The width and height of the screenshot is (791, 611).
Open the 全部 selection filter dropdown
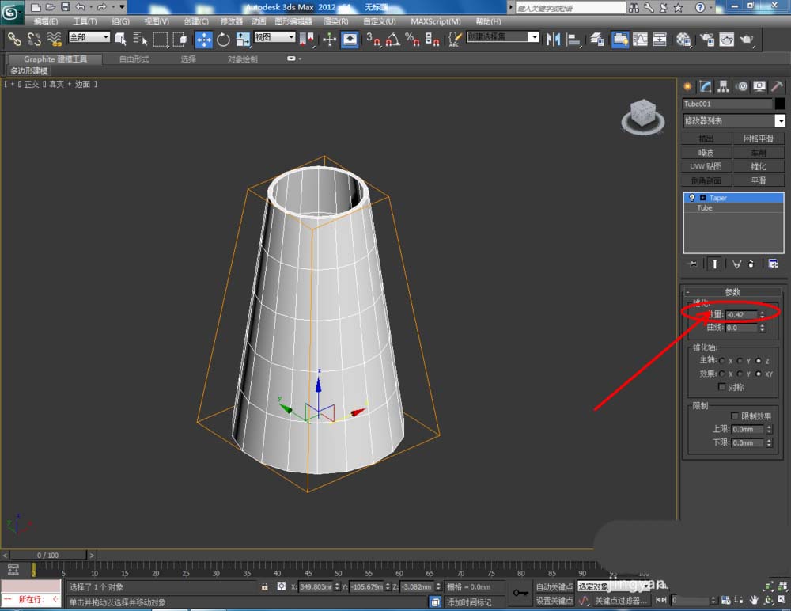[89, 37]
